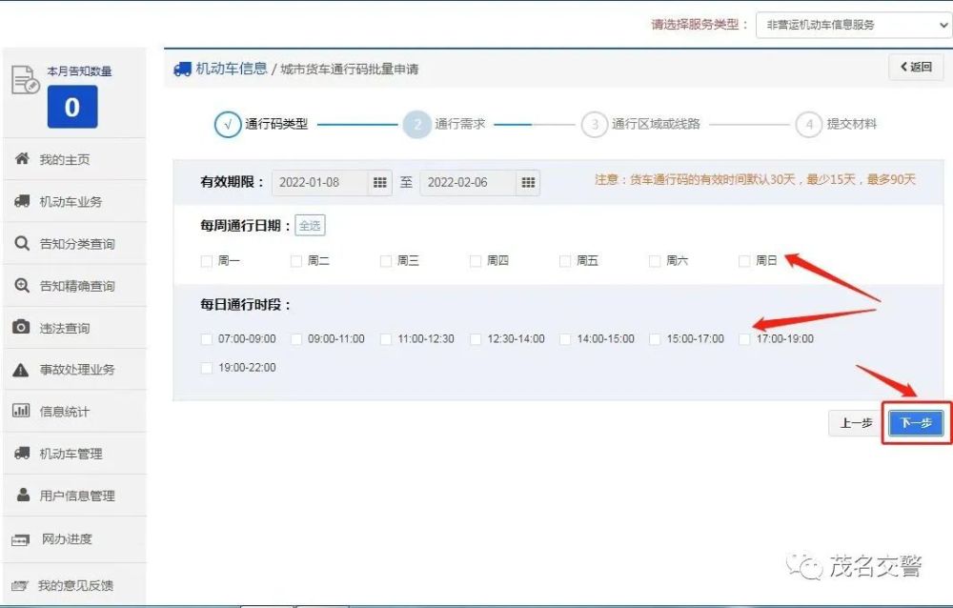Open 机动车业务 sidebar menu
The image size is (953, 608).
(74, 201)
